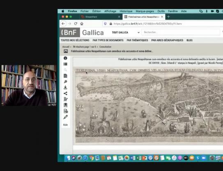Go back with the browser back arrow
This screenshot has width=223, height=171.
[63, 23]
